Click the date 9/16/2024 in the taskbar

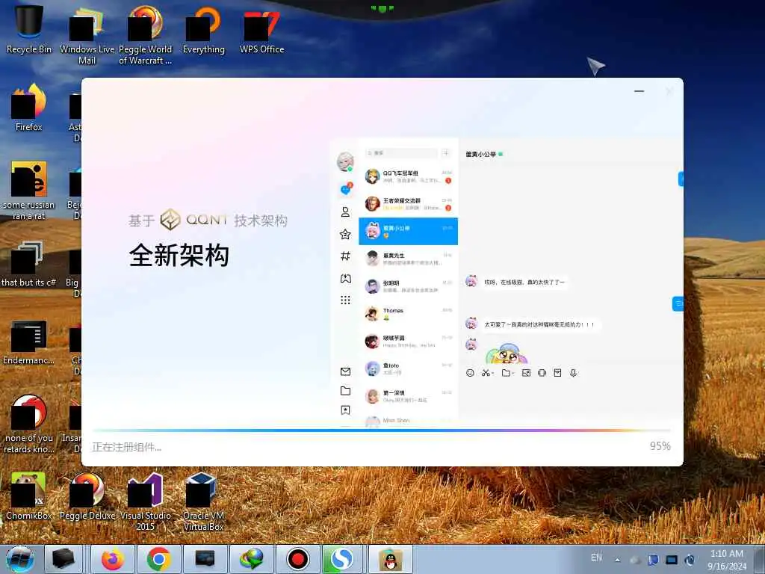727,567
